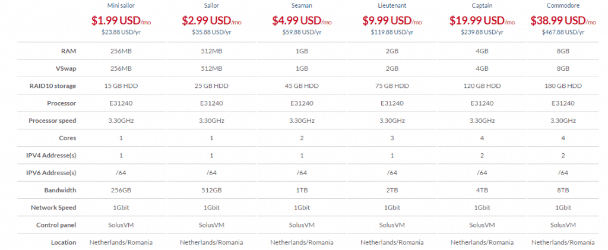Click the Processor speed row label
The image size is (608, 250).
click(52, 121)
